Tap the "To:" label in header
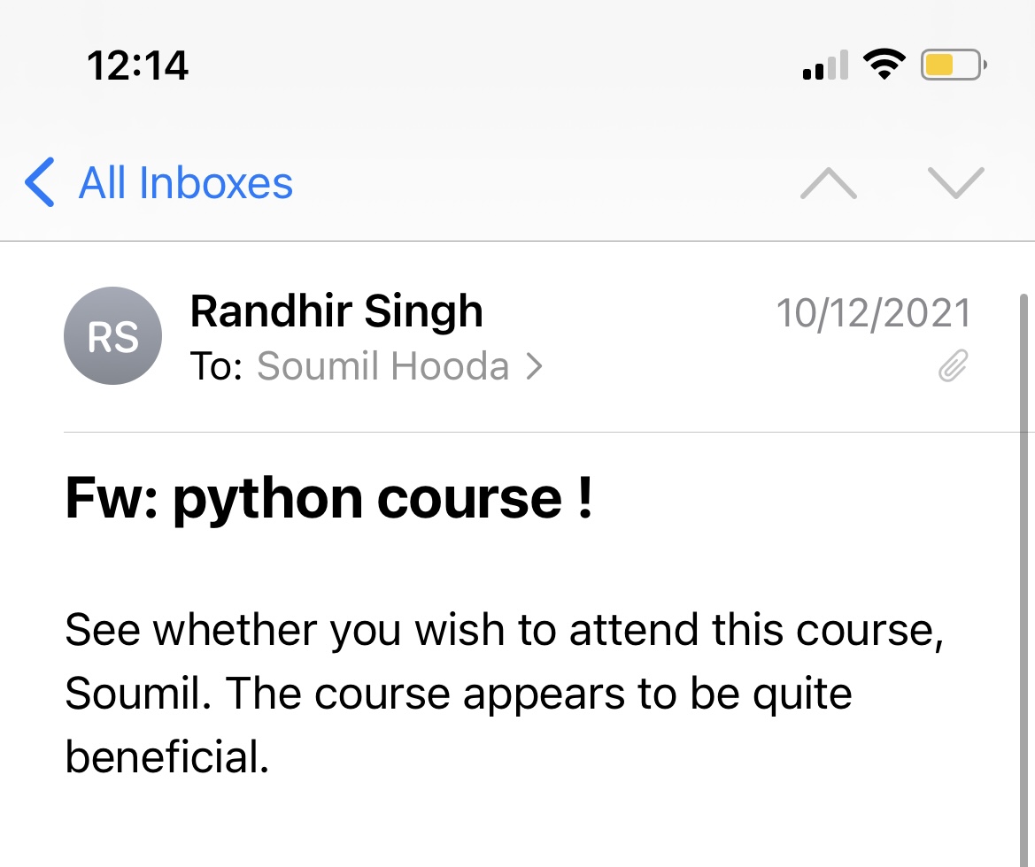Image resolution: width=1035 pixels, height=867 pixels. coord(216,366)
